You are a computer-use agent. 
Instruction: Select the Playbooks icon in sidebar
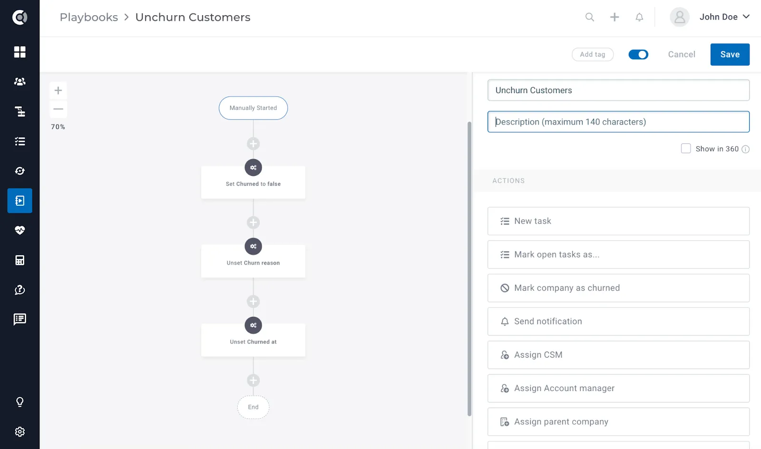20,201
